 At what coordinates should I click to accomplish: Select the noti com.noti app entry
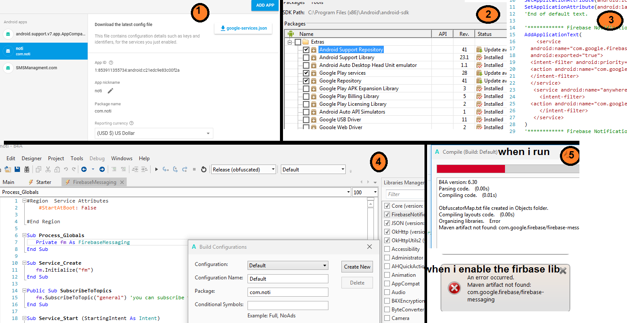tap(44, 51)
